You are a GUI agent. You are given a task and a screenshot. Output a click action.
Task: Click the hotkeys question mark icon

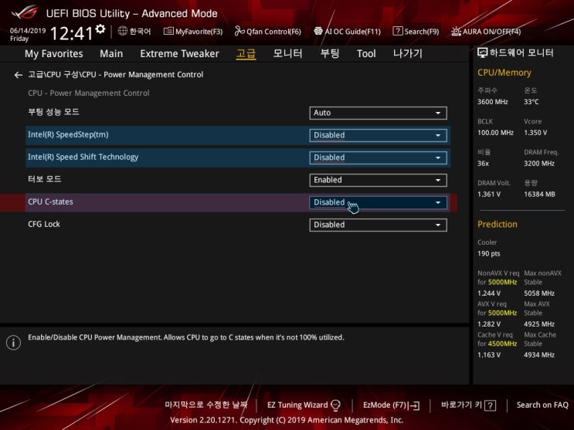490,405
